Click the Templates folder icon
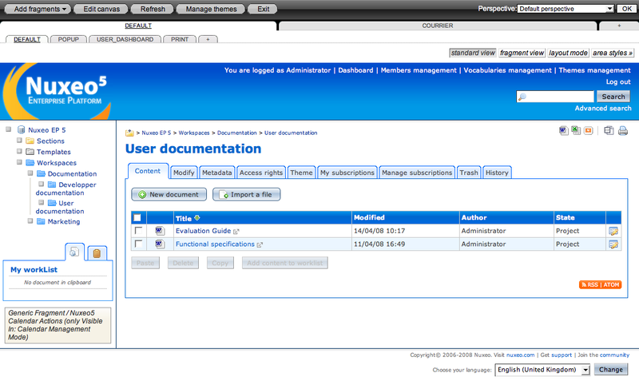Image resolution: width=639 pixels, height=381 pixels. point(30,152)
